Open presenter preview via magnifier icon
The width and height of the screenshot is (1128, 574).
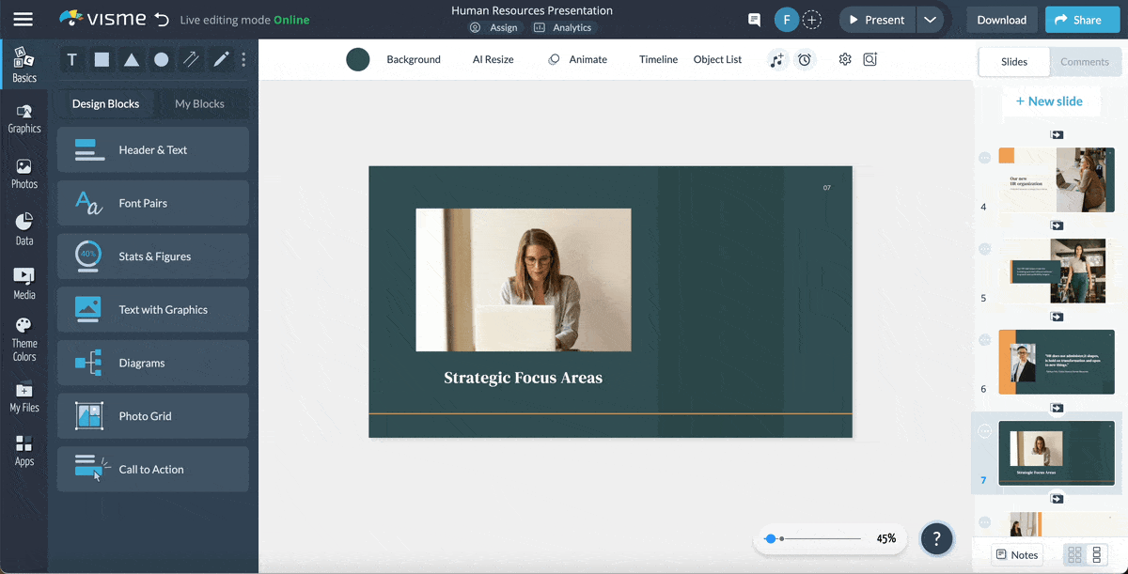coord(869,59)
